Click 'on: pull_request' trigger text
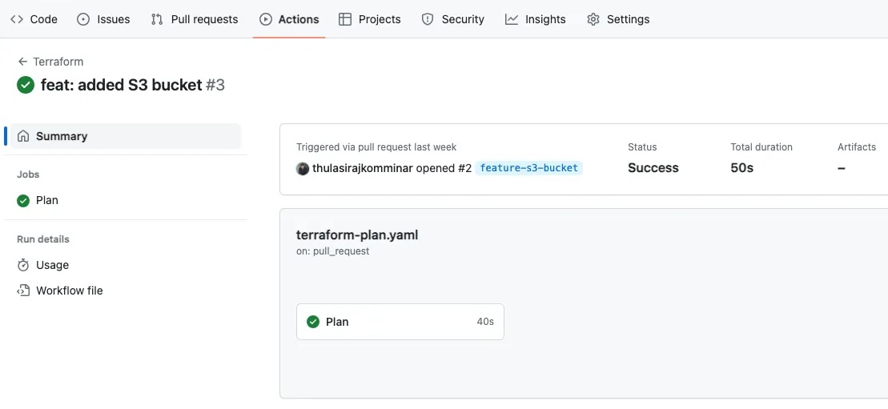 pyautogui.click(x=333, y=251)
